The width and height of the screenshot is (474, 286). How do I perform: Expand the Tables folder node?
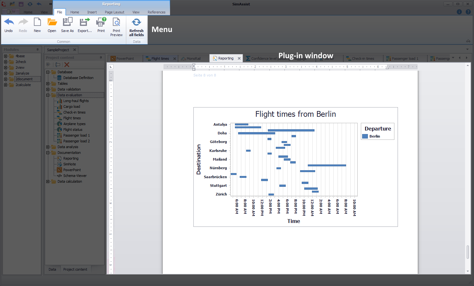click(x=48, y=84)
